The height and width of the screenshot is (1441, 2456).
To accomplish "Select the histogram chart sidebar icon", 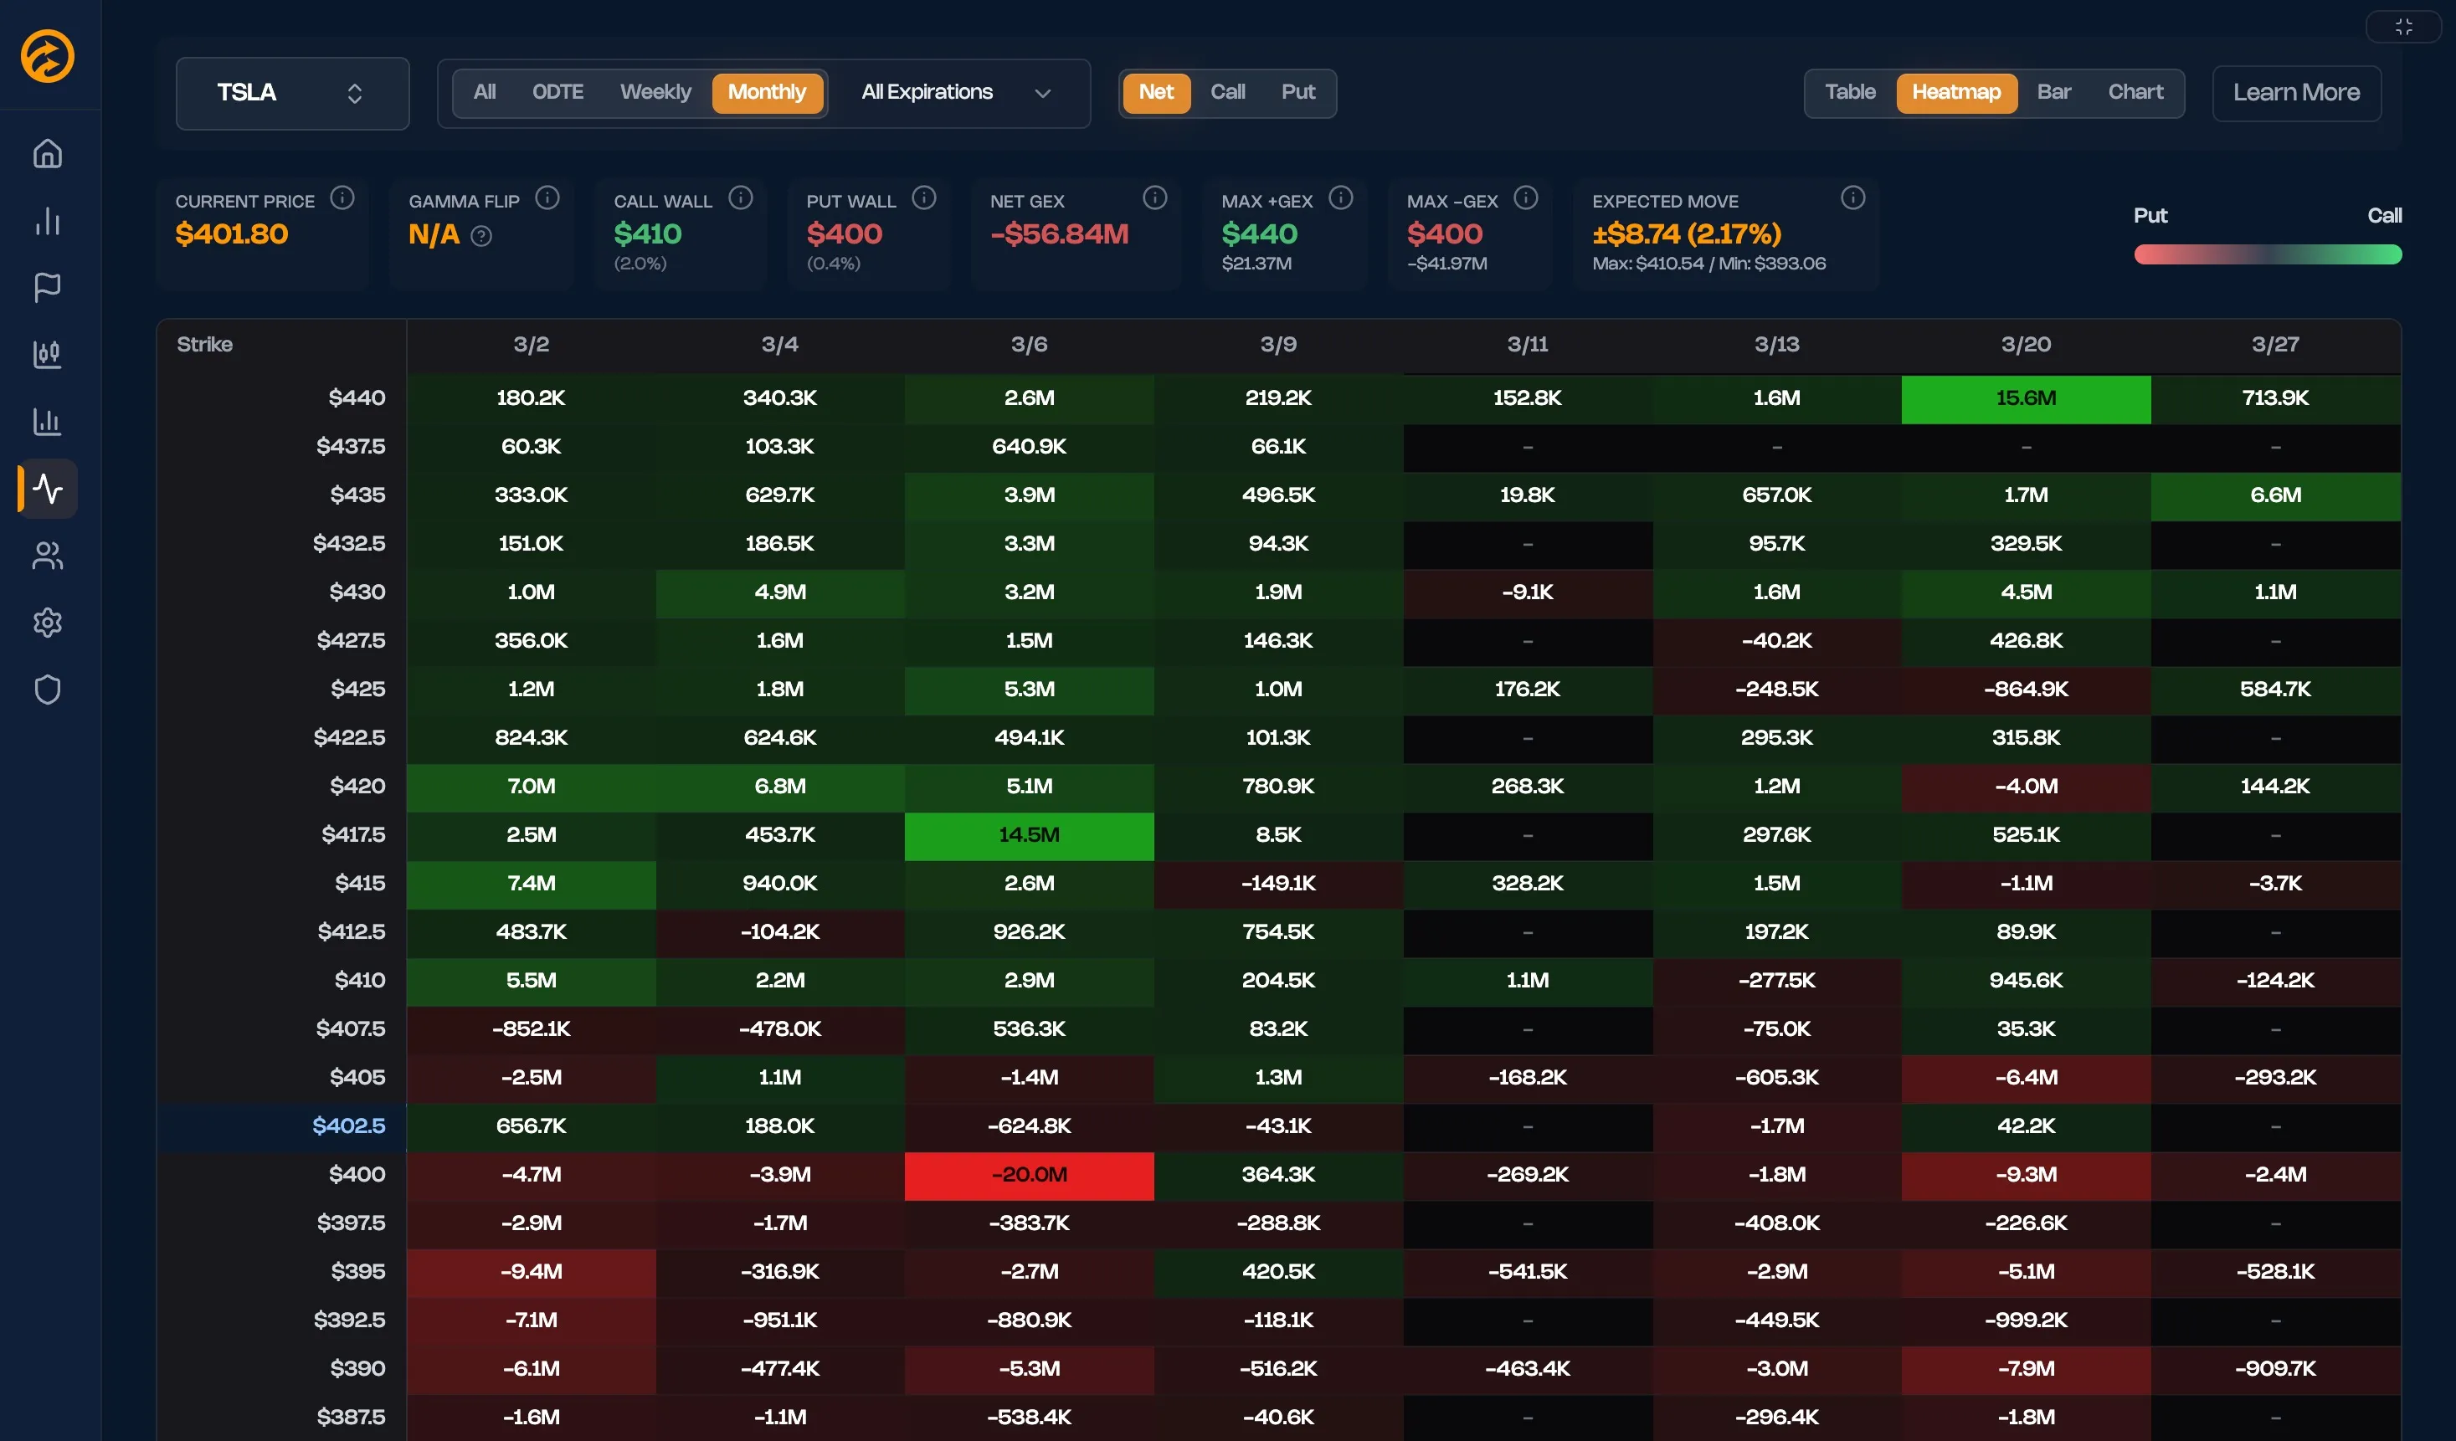I will pos(47,422).
